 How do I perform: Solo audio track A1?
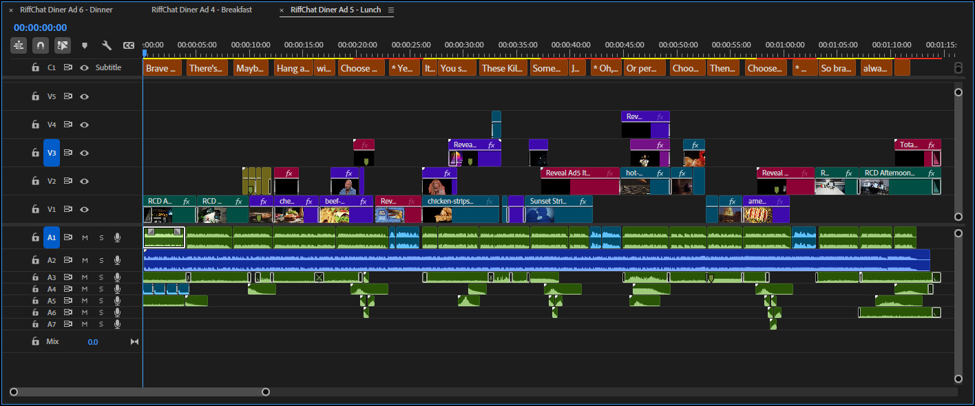pyautogui.click(x=101, y=238)
